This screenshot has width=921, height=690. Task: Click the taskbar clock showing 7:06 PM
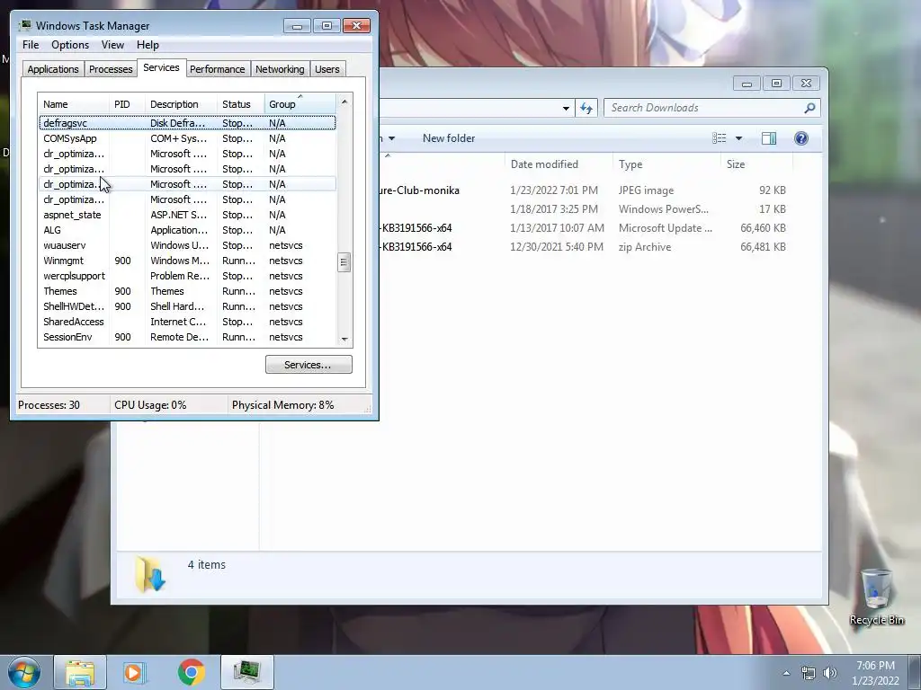875,673
